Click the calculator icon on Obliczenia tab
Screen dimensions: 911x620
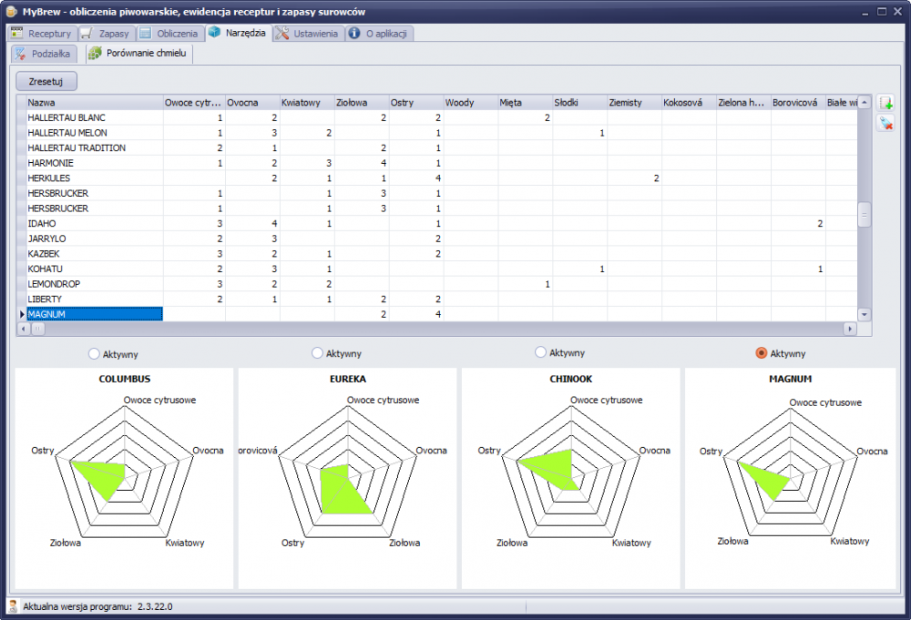146,34
